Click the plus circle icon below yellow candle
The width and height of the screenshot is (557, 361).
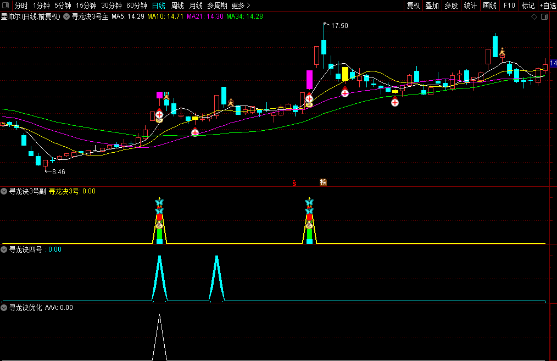point(395,102)
